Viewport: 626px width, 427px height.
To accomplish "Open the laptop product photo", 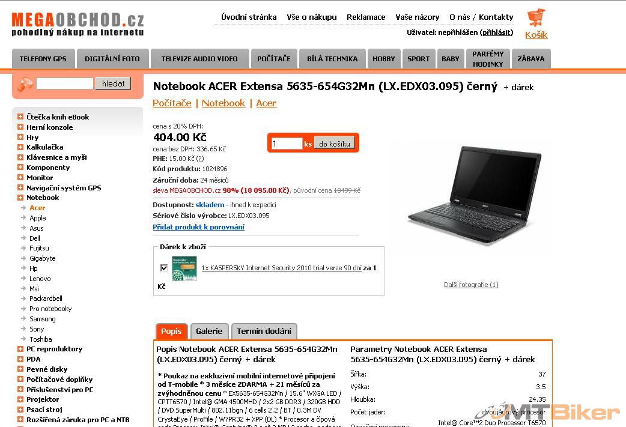I will pos(473,195).
